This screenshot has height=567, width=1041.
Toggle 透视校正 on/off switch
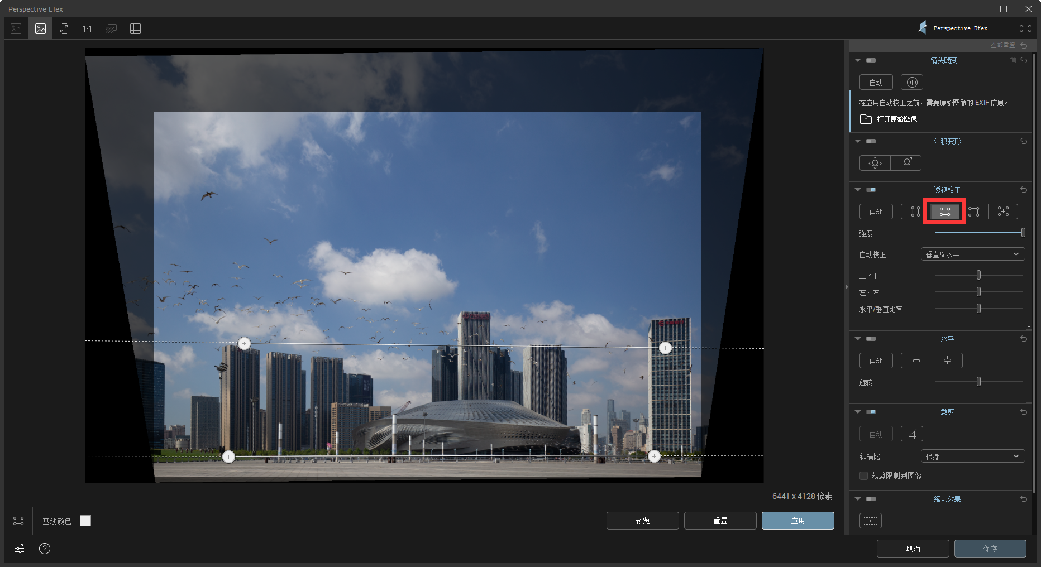871,190
